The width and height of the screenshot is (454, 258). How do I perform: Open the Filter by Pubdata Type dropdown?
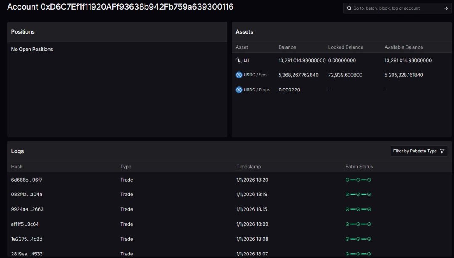coord(419,151)
